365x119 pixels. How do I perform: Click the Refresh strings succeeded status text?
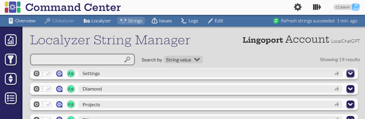coord(308,21)
